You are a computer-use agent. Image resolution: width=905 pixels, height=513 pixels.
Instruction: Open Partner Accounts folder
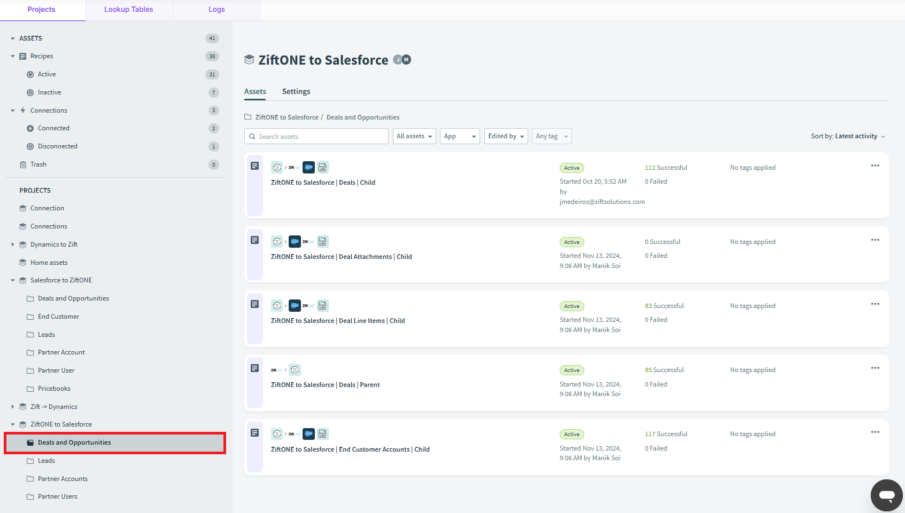pos(63,479)
